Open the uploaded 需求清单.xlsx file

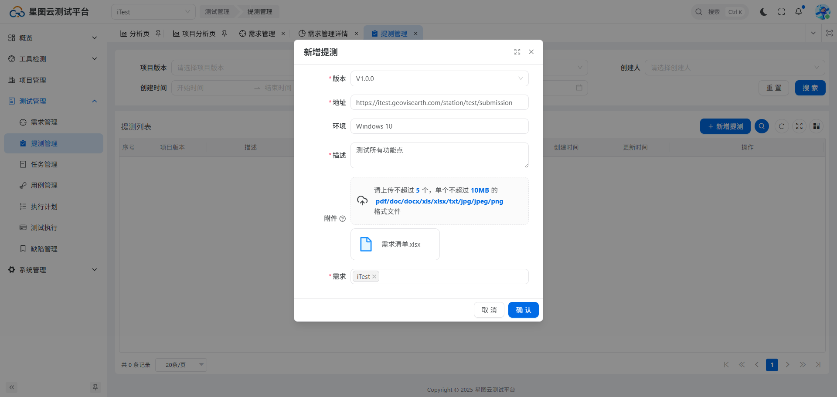395,244
